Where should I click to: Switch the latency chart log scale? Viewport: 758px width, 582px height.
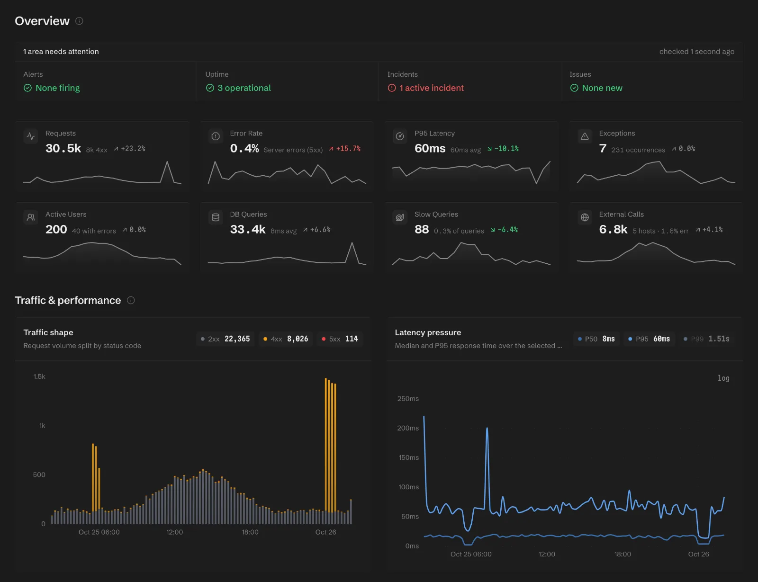tap(723, 378)
